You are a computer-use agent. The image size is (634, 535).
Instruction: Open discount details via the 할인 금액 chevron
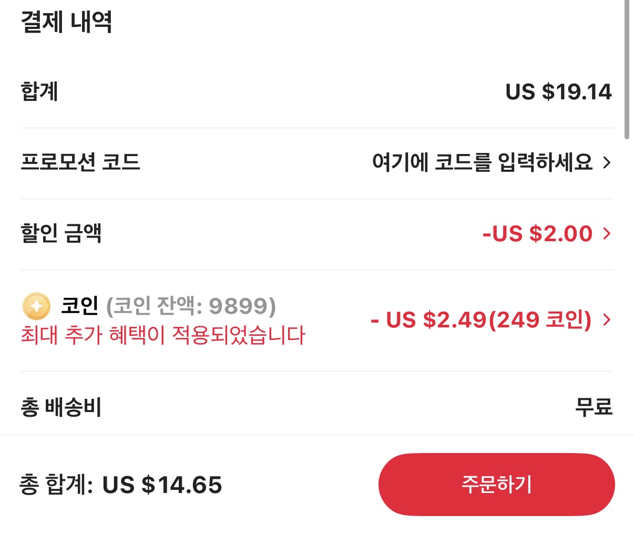(607, 233)
